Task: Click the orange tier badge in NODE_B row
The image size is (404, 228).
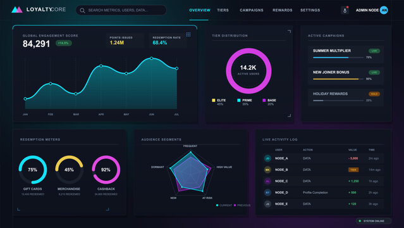Action: click(x=353, y=170)
